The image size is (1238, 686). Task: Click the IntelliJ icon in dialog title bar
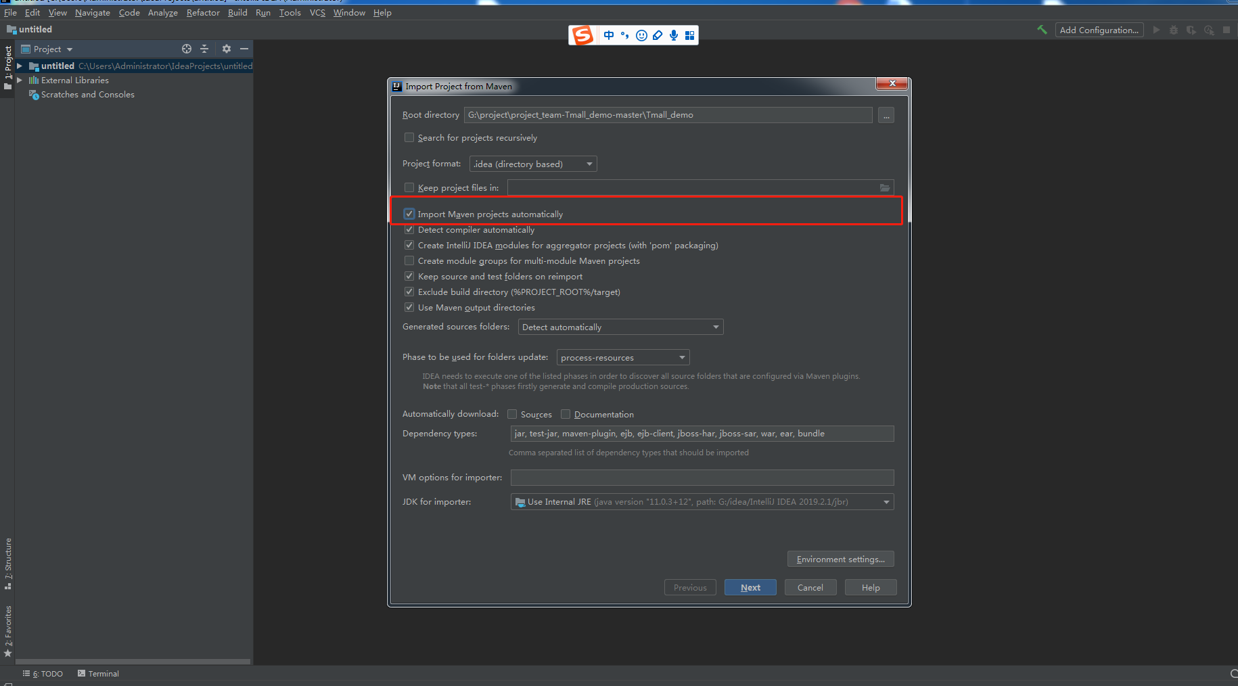pyautogui.click(x=397, y=86)
